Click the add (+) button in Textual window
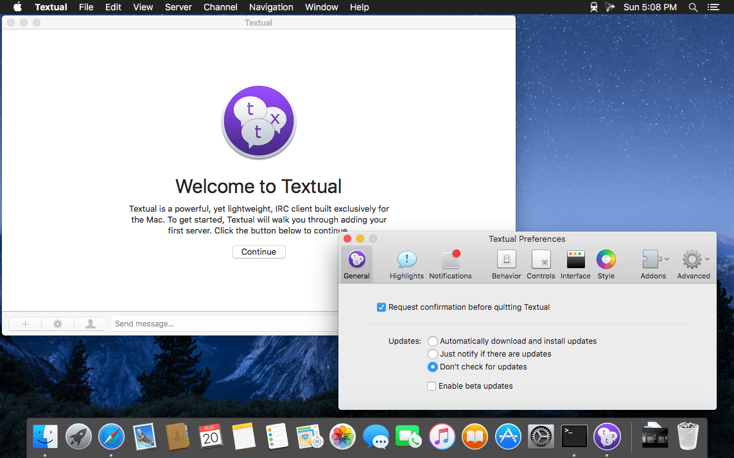Viewport: 734px width, 458px height. point(25,324)
